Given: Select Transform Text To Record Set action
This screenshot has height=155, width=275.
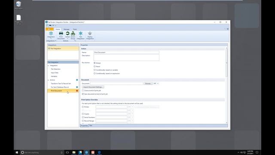Looking at the screenshot, I should pos(61,84).
